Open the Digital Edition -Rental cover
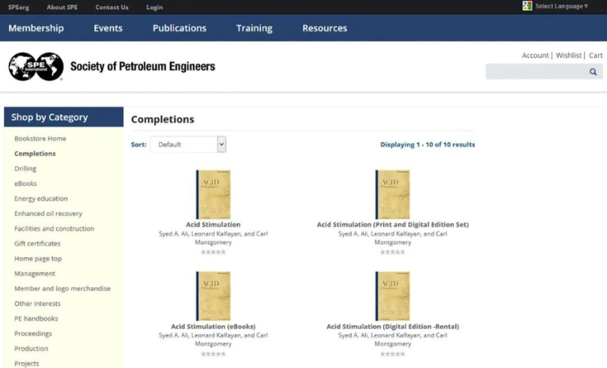The height and width of the screenshot is (368, 607). point(393,297)
